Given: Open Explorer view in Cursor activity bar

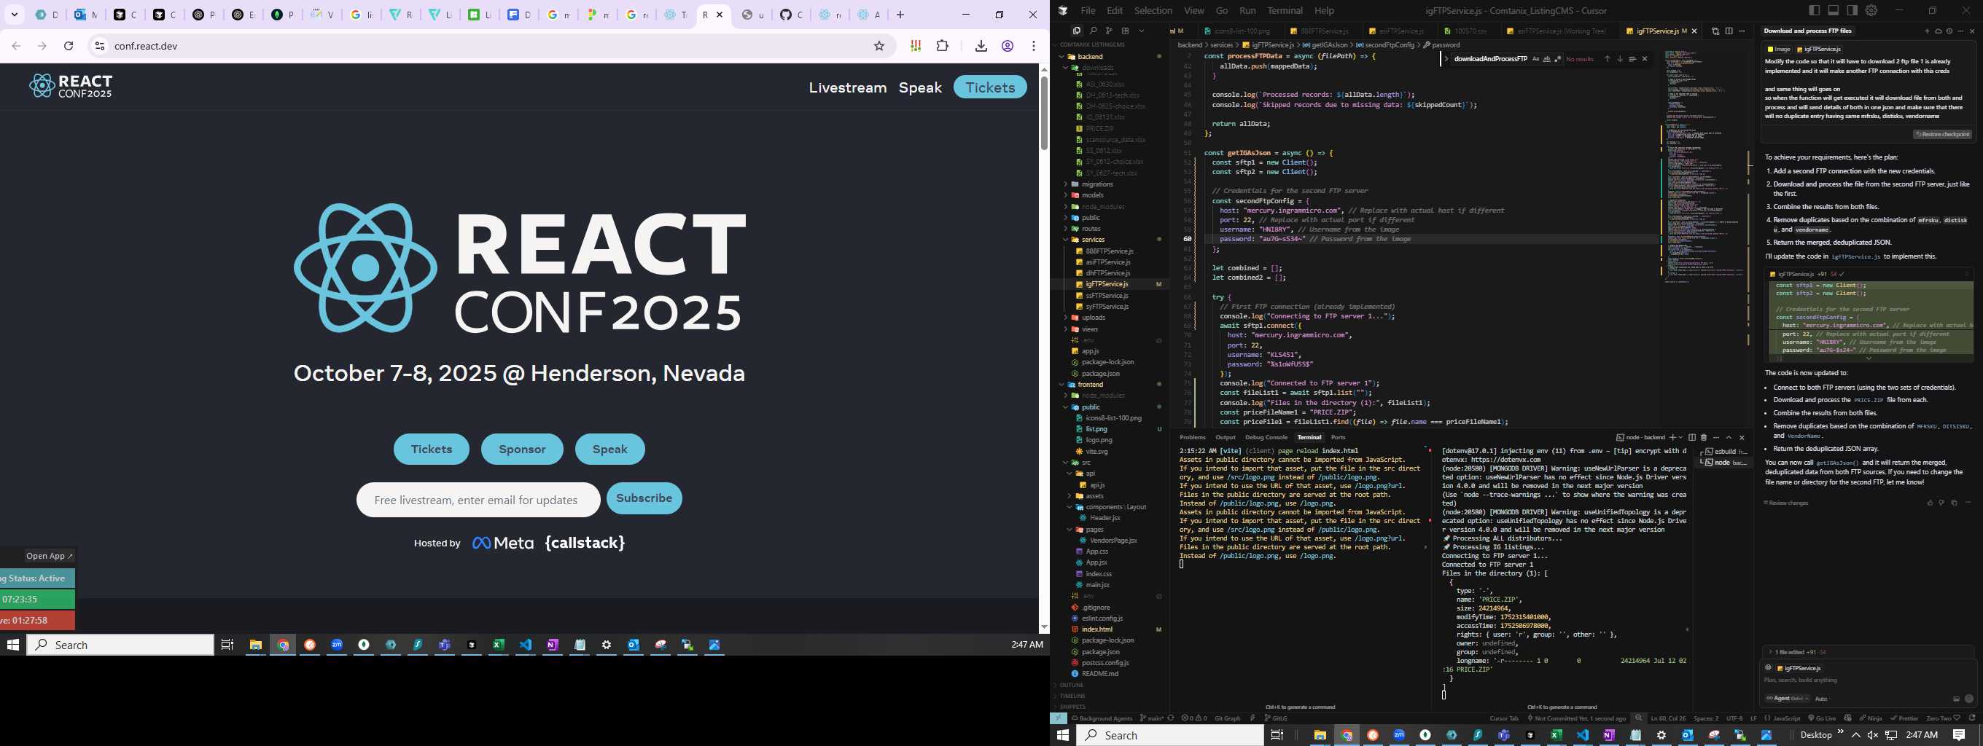Looking at the screenshot, I should pos(1076,31).
